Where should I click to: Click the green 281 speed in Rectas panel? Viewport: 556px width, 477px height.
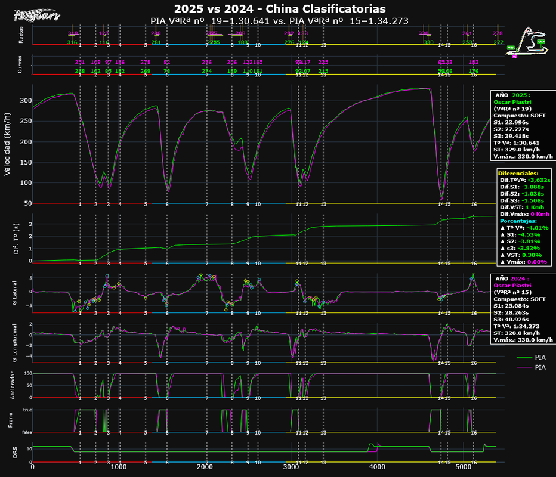[156, 42]
